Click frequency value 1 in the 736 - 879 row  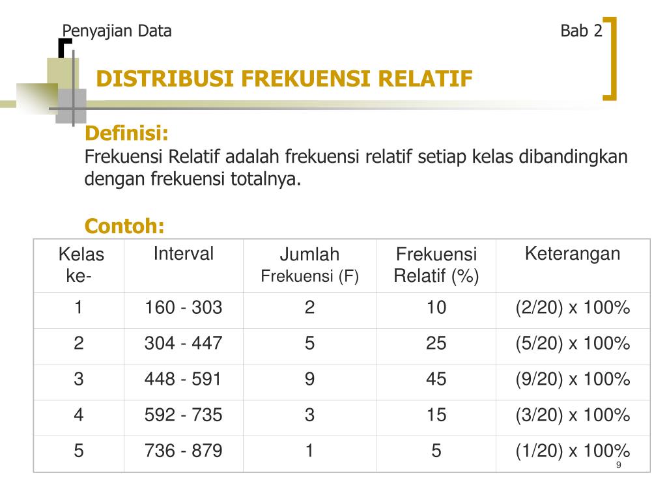click(x=309, y=451)
